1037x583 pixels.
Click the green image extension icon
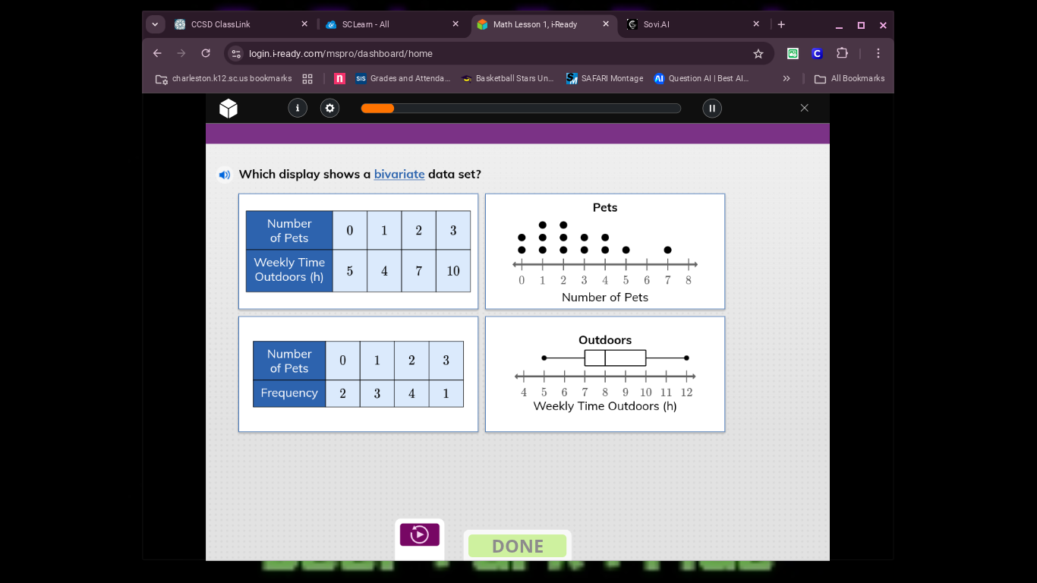tap(793, 53)
